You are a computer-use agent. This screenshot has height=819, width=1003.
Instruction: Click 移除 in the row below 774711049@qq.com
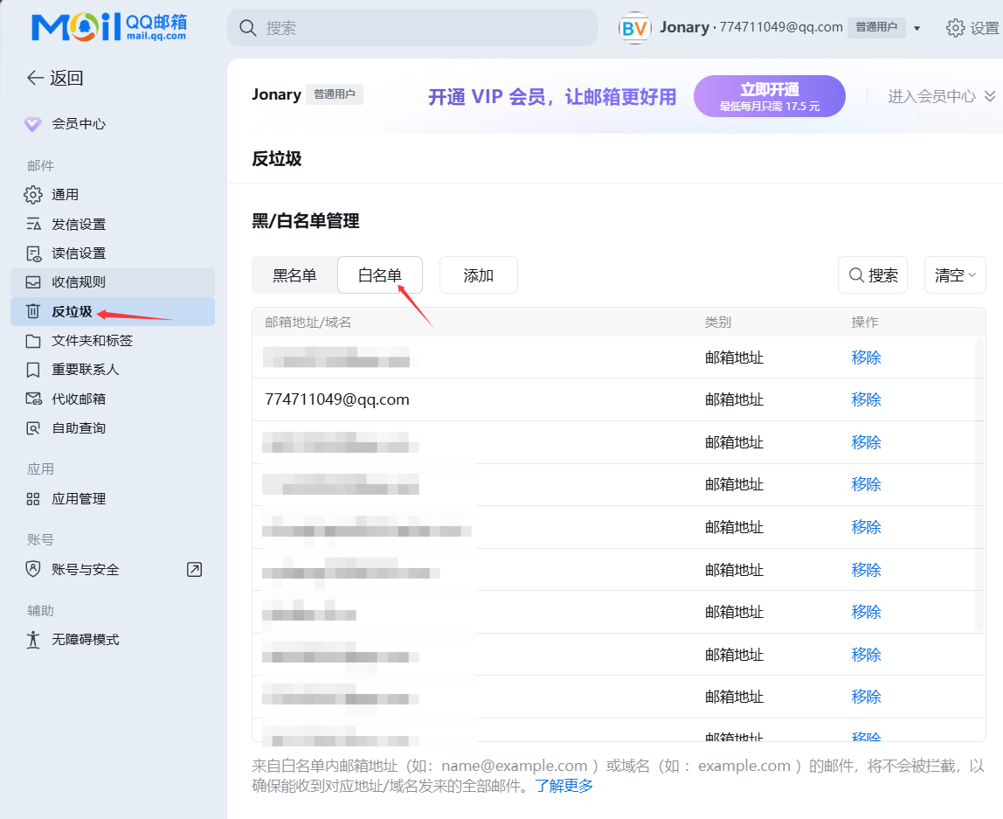(x=866, y=443)
